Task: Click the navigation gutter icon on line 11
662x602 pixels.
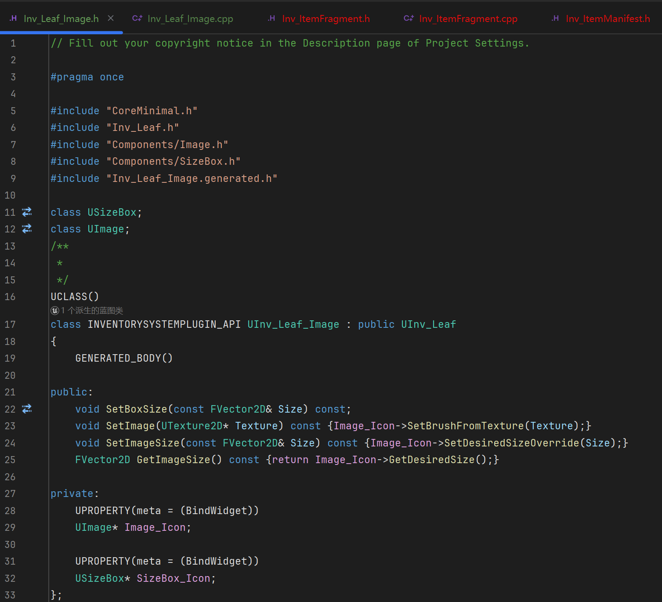Action: click(x=27, y=212)
